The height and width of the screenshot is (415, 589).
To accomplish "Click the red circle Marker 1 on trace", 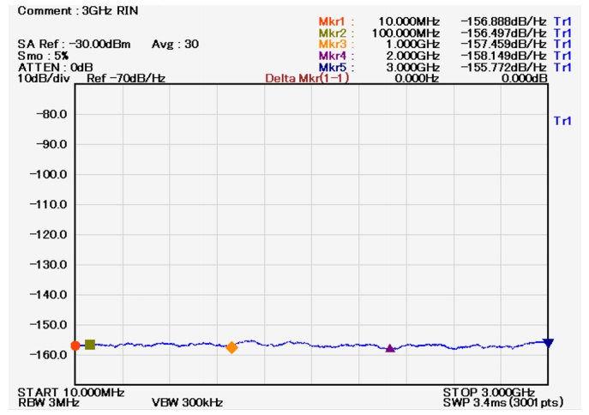I will coord(75,345).
